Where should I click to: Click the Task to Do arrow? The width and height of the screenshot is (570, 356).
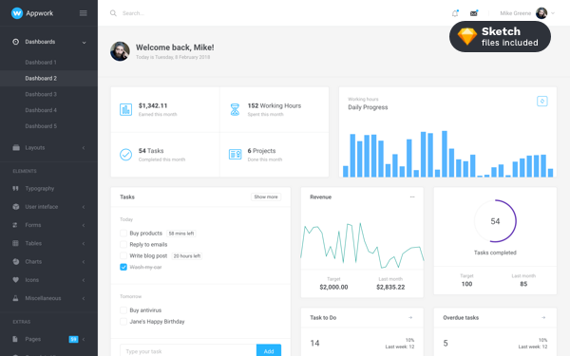tap(410, 317)
